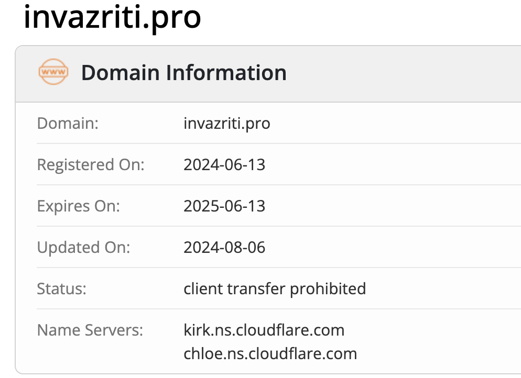Click the Registered On: label
This screenshot has width=521, height=378.
pos(91,165)
